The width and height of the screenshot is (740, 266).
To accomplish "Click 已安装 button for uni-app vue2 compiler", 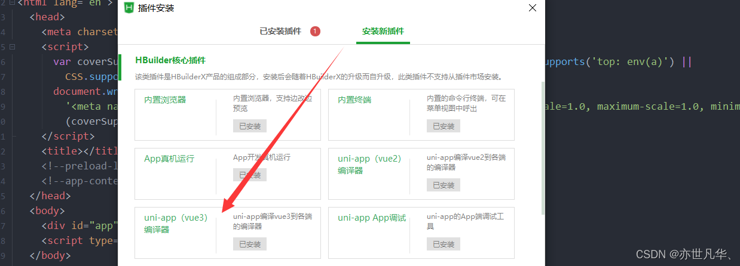I will click(444, 185).
